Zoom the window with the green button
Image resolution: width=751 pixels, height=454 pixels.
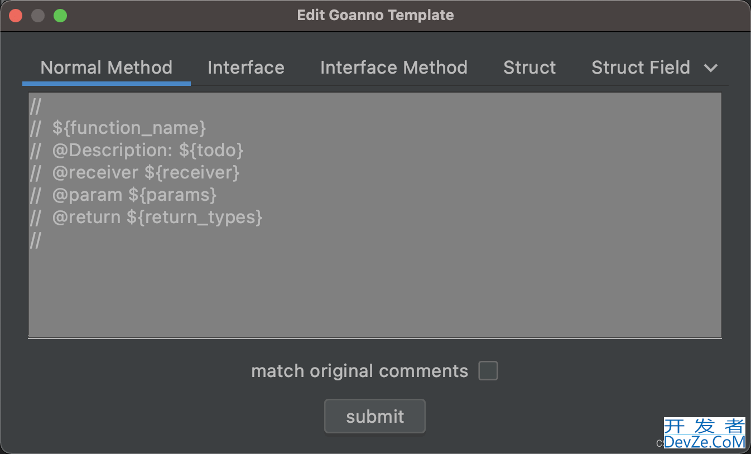(x=60, y=16)
